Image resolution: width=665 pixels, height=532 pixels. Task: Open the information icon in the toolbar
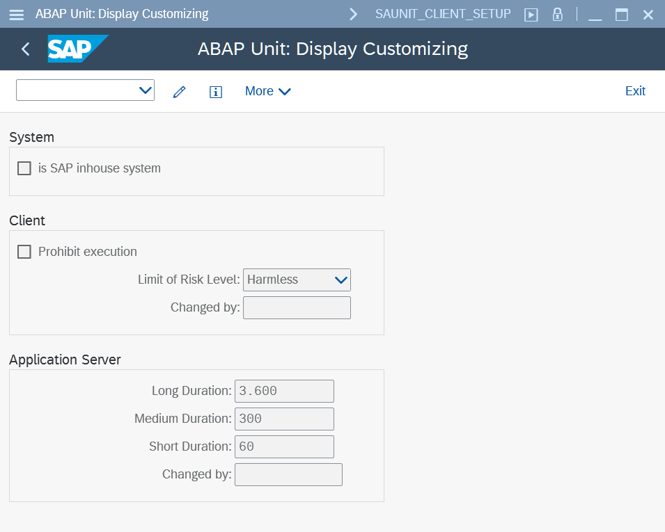(x=215, y=92)
